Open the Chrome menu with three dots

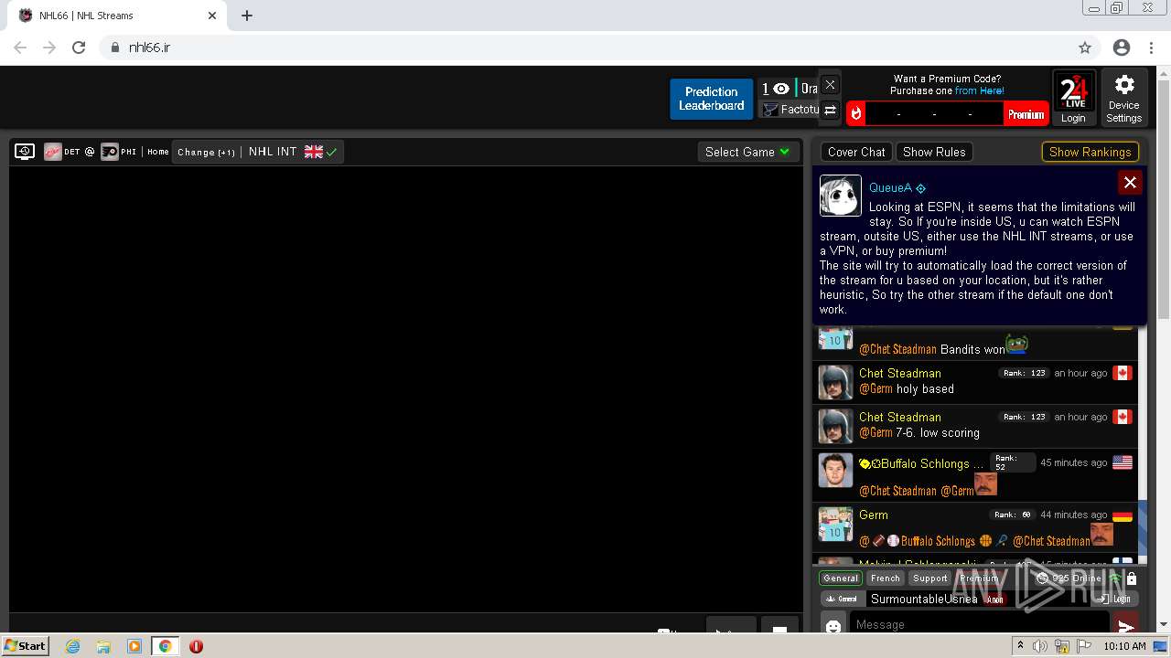1151,48
